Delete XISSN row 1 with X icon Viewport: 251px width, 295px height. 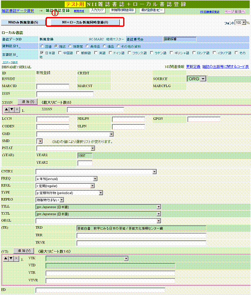17,109
